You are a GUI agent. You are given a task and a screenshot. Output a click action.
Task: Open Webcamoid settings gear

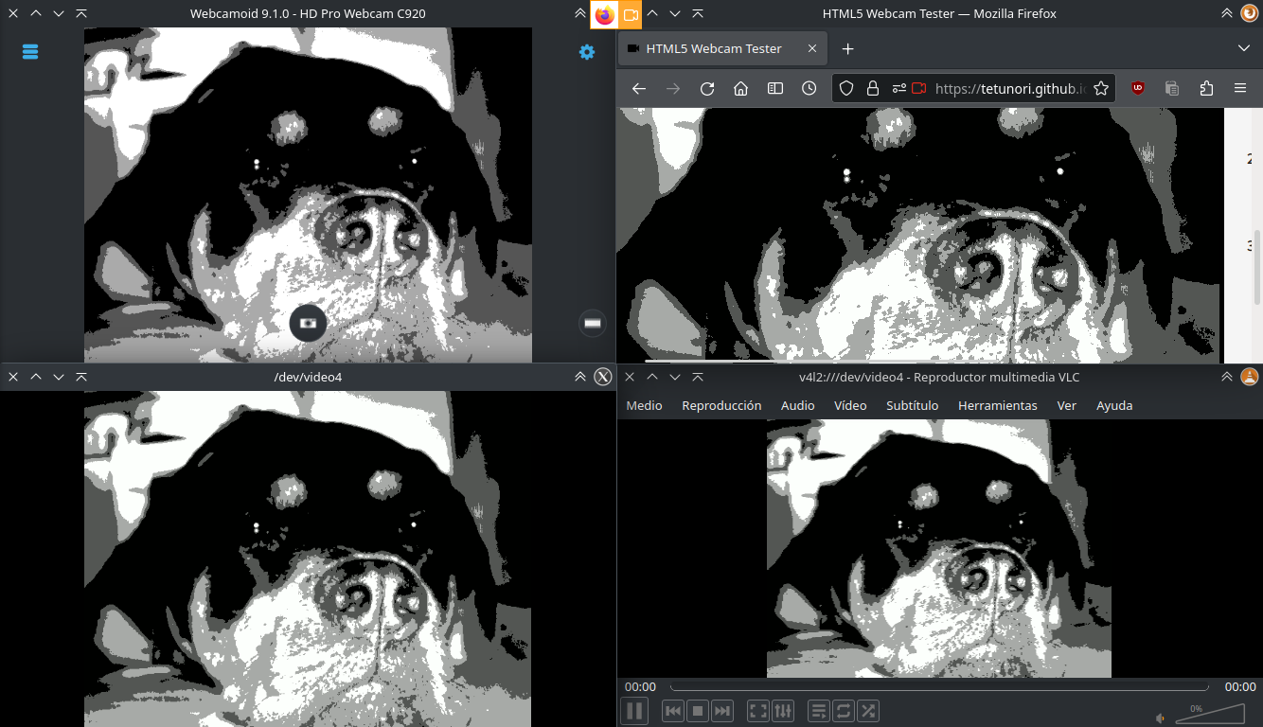click(x=587, y=52)
